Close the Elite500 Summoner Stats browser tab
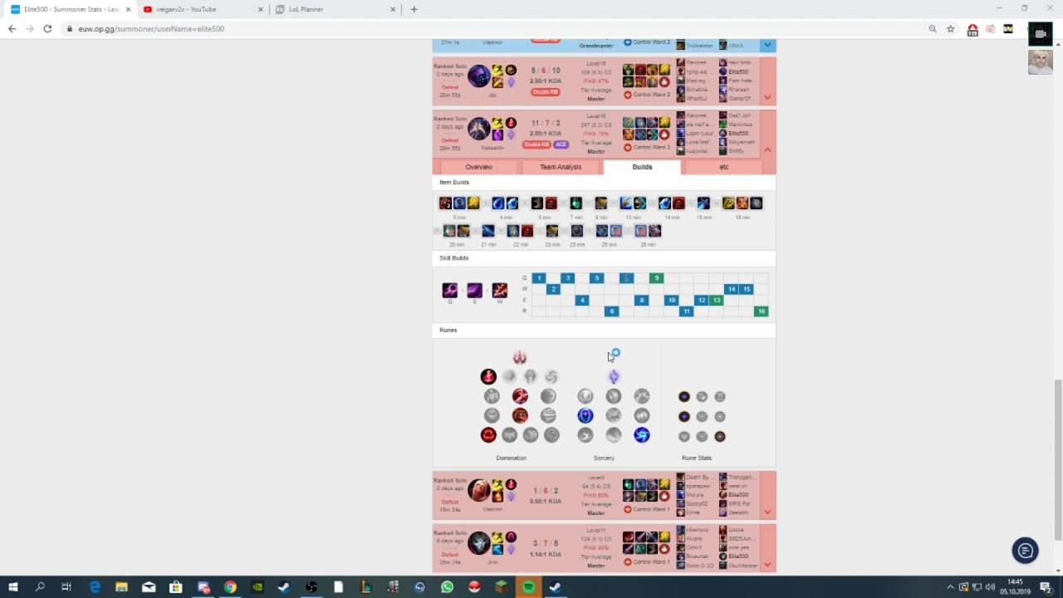 point(128,9)
